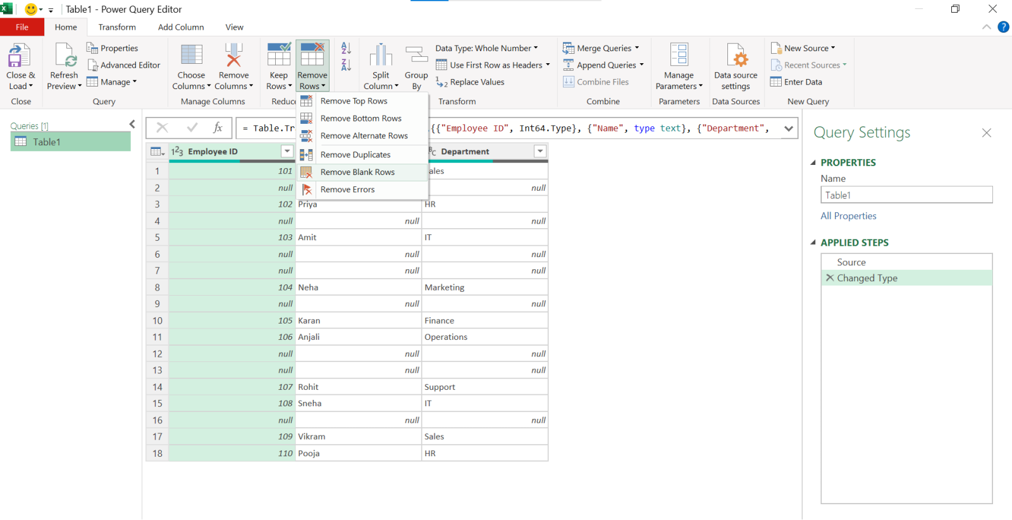Screen dimensions: 1012x520
Task: Click the Keep Rows icon
Action: coord(278,55)
